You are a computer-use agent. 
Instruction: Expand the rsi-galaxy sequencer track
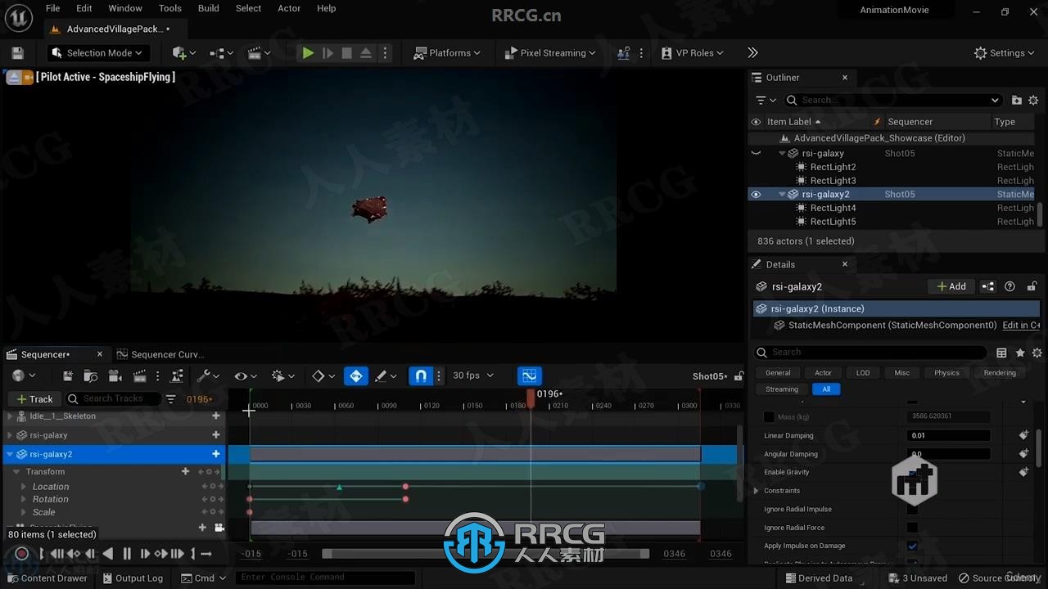click(10, 435)
